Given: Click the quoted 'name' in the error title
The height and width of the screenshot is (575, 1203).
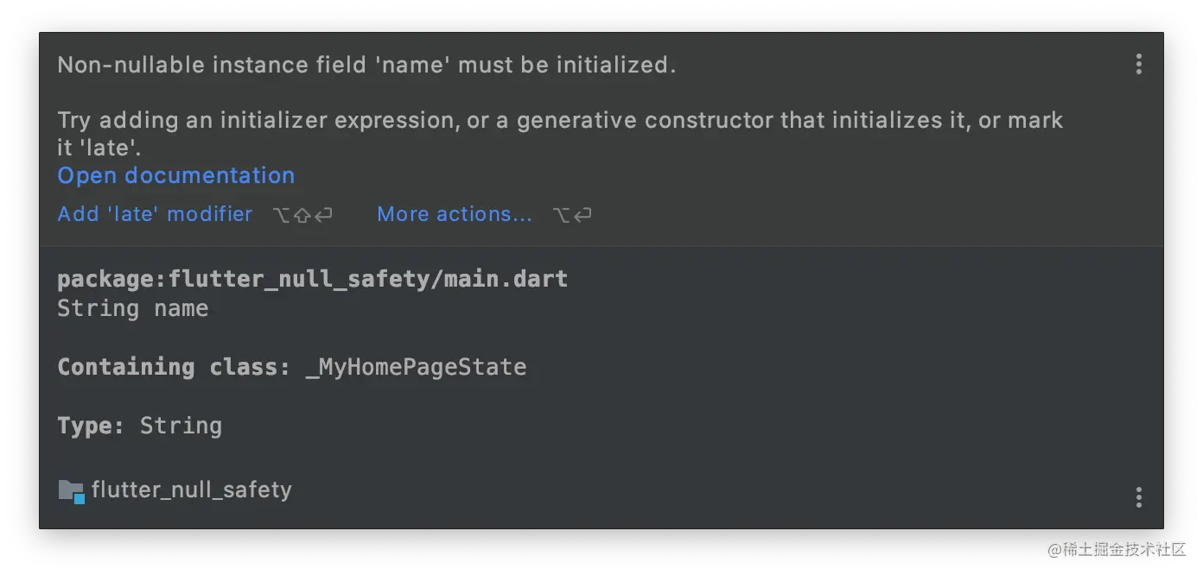Looking at the screenshot, I should 412,65.
